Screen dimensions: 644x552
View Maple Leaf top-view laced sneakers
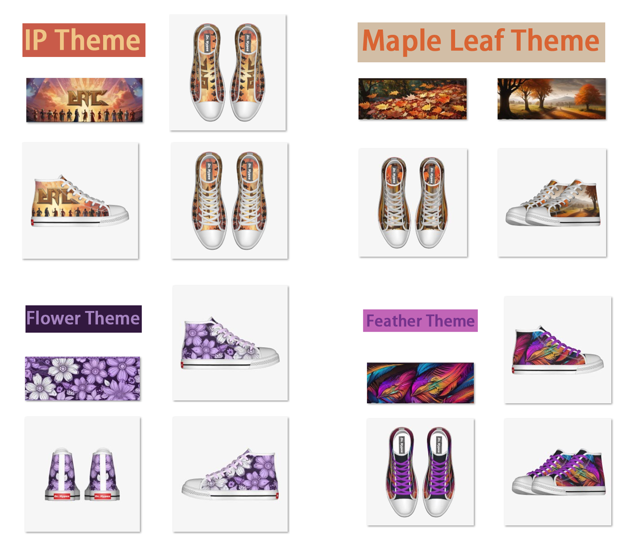pyautogui.click(x=413, y=202)
